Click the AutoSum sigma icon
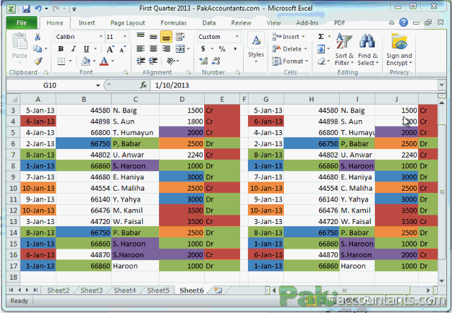Viewport: 452px width, 313px height. [x=321, y=36]
